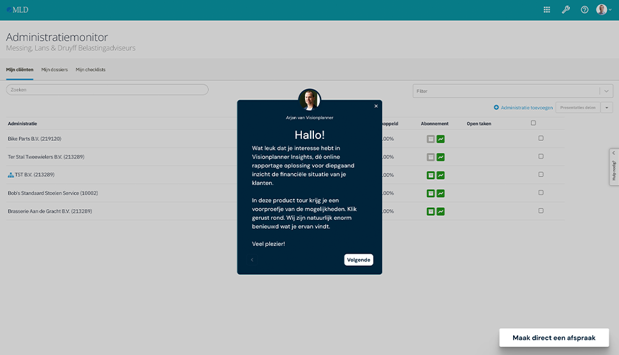Click TST B.V. green chart icon

tap(440, 175)
